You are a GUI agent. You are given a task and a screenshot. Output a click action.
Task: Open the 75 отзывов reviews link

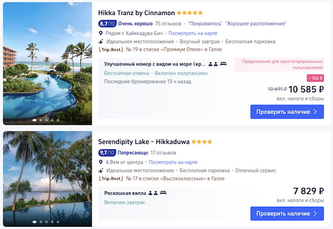pos(169,24)
